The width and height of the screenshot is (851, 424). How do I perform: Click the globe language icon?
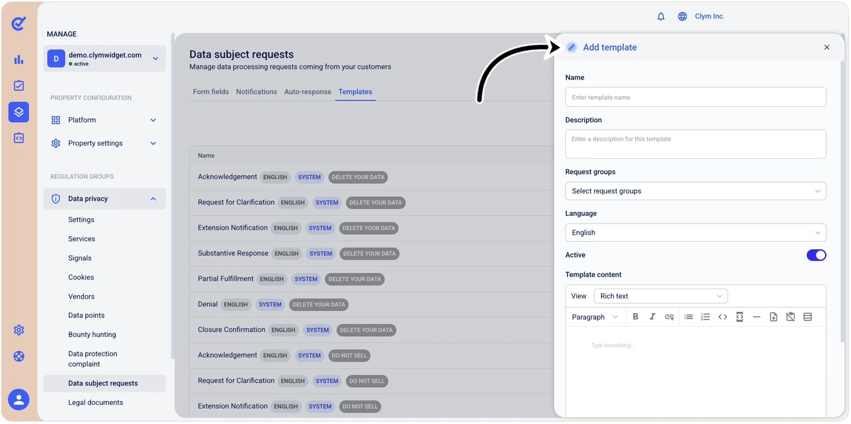[x=682, y=16]
